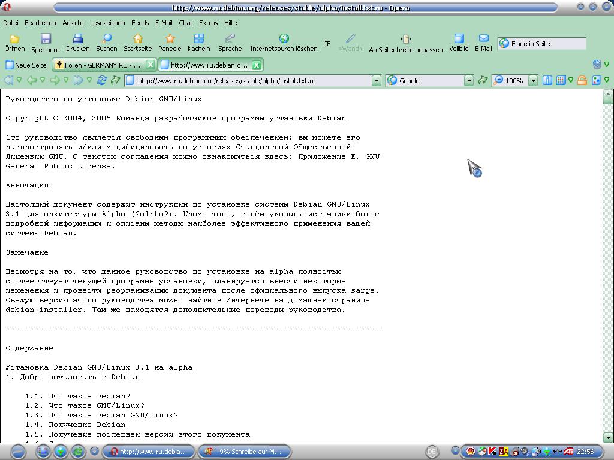Viewport: 614px width, 460px height.
Task: Click the Google search field
Action: [x=429, y=81]
